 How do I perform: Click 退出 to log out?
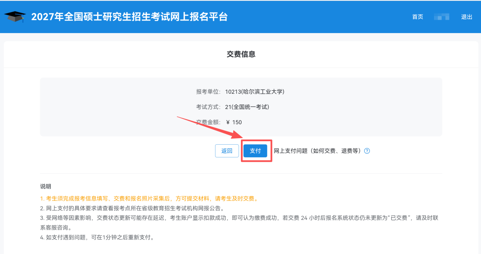pyautogui.click(x=467, y=17)
